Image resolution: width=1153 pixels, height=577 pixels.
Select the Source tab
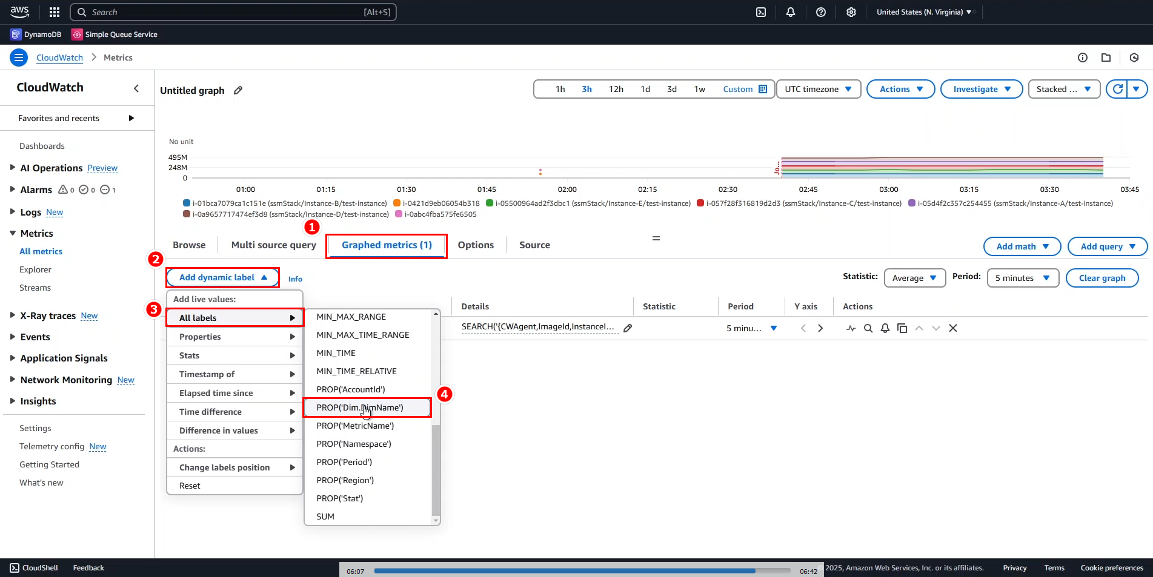[x=534, y=245]
